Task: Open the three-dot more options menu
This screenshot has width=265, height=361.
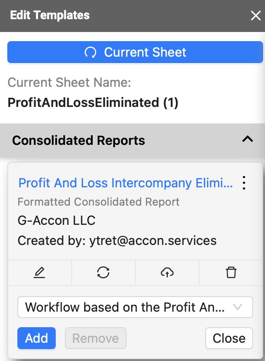Action: [244, 183]
